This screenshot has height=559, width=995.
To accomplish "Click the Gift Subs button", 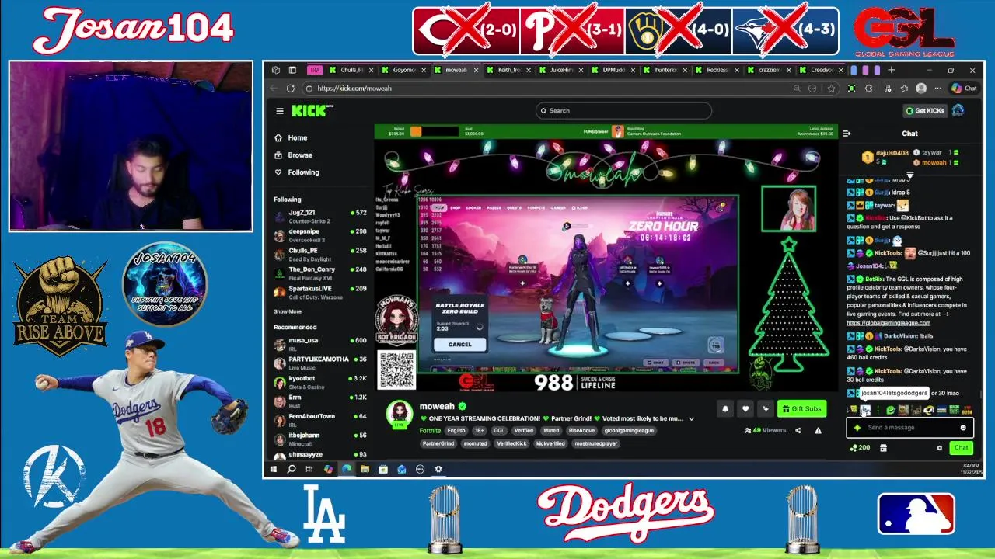I will [x=802, y=409].
